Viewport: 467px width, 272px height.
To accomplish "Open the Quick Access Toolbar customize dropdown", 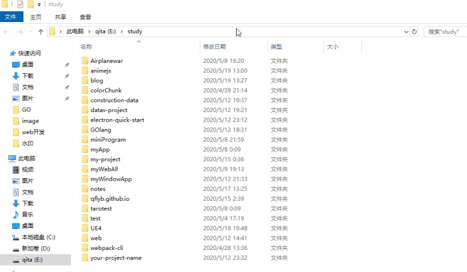I will tap(40, 5).
